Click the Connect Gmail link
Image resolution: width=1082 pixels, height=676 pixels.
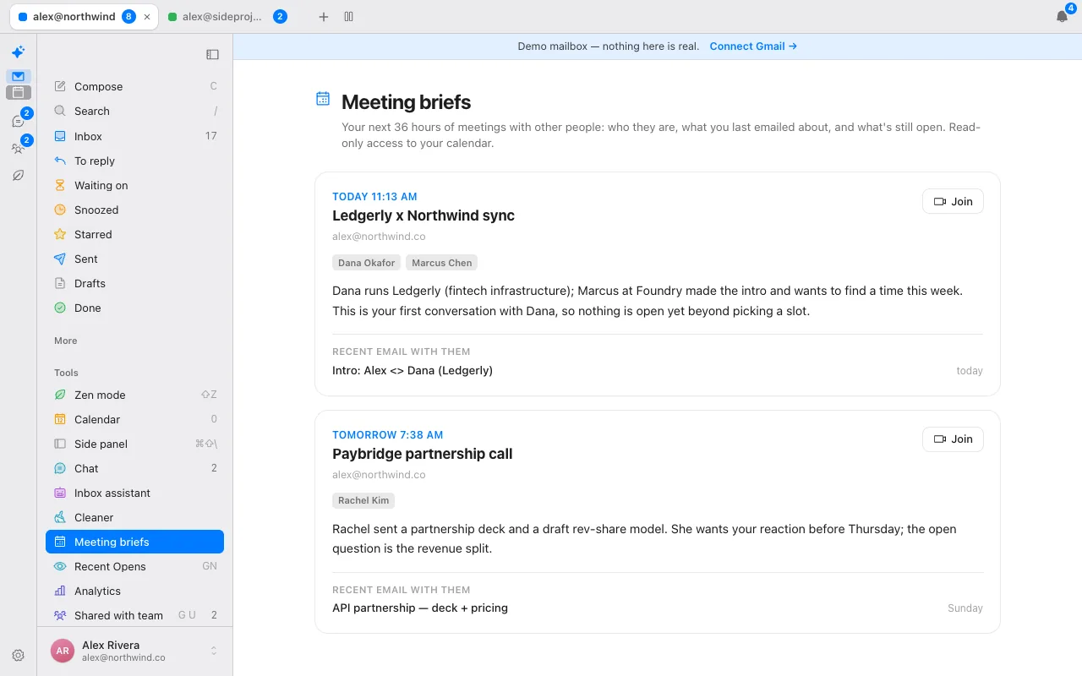pos(753,46)
